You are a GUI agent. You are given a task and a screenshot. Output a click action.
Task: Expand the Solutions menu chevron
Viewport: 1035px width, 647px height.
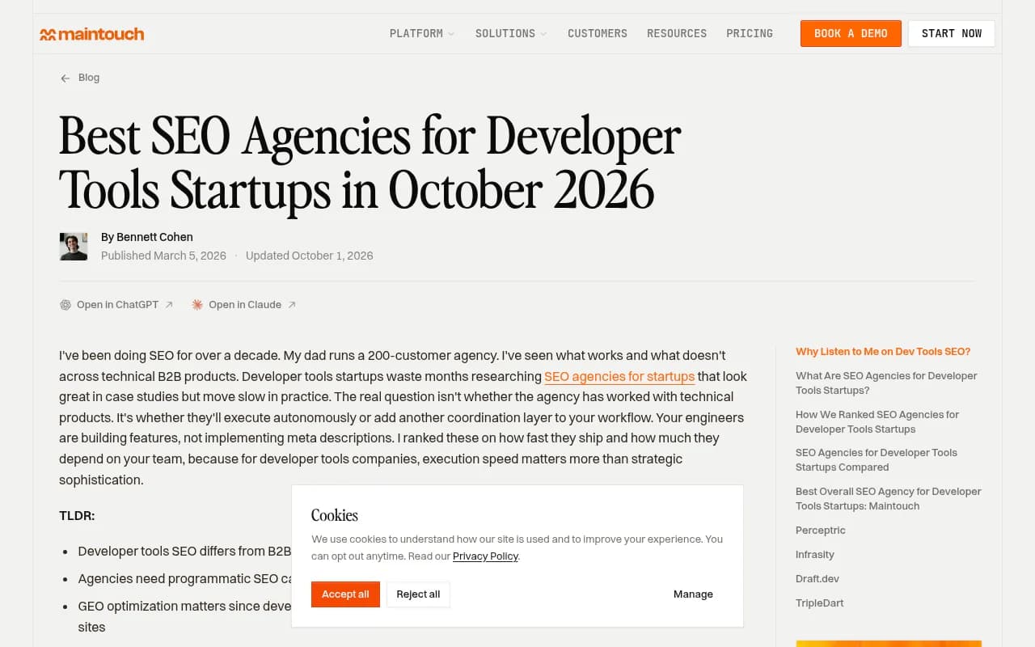543,34
